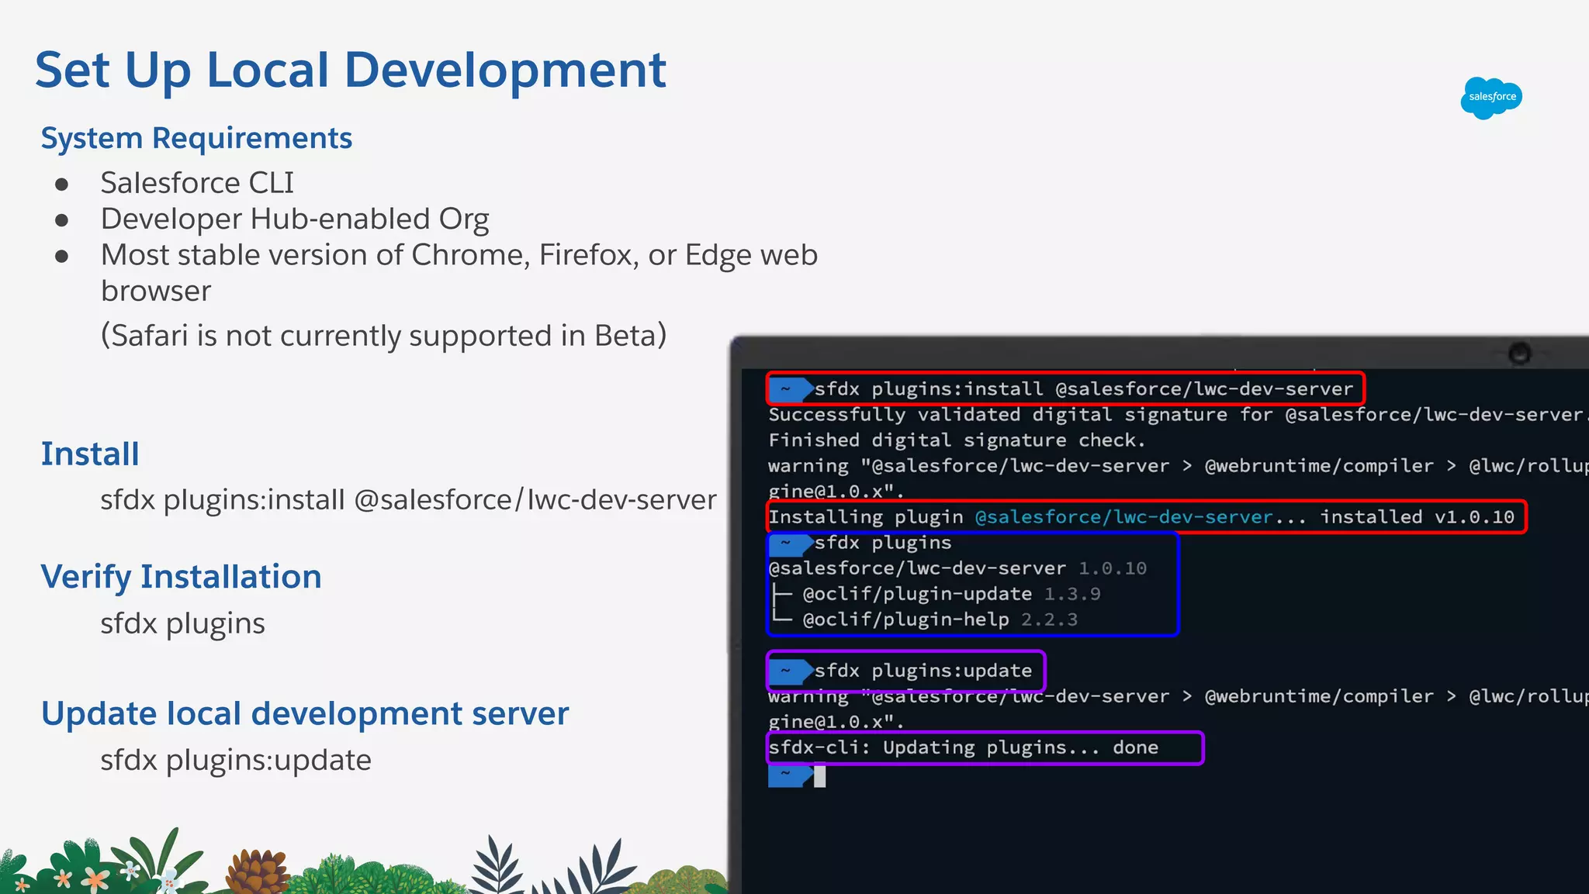
Task: Click the laptop webcam at top
Action: pos(1519,354)
